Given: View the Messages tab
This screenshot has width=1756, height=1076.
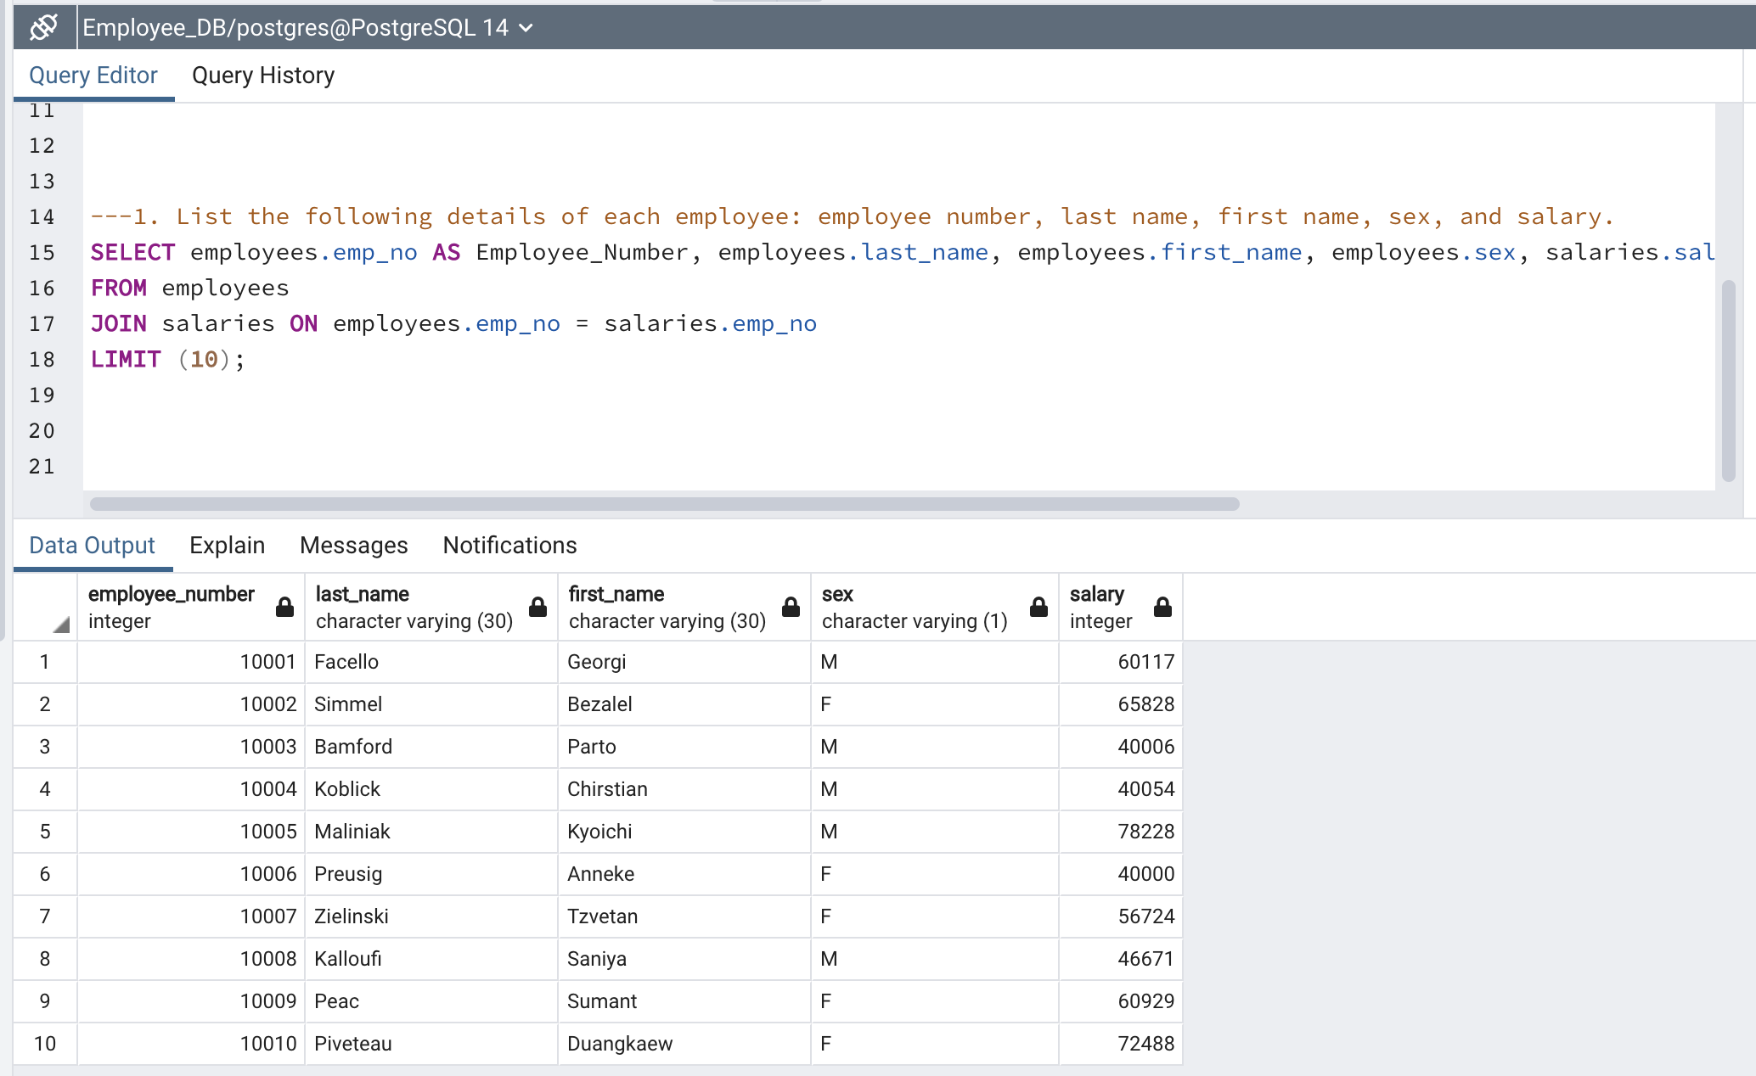Looking at the screenshot, I should click(x=353, y=546).
